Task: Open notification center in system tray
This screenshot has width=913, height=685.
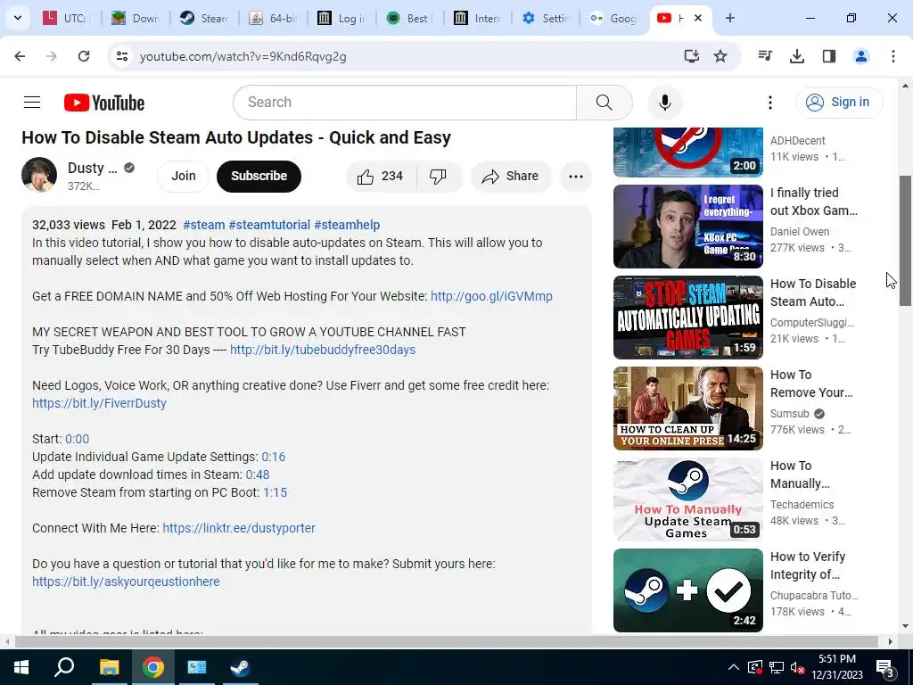Action: point(885,667)
